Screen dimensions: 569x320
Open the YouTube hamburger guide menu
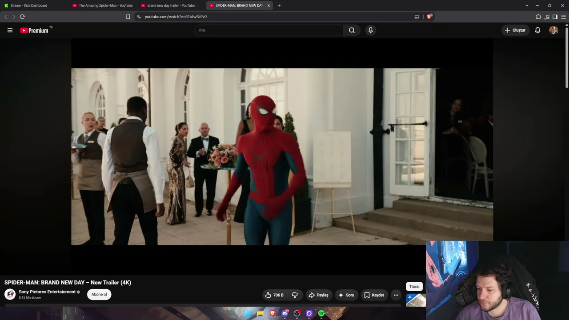(10, 30)
